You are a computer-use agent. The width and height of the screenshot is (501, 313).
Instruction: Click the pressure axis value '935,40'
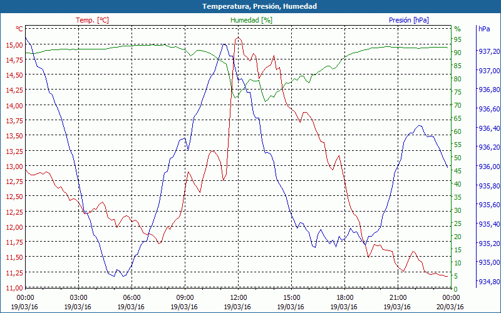pos(489,224)
